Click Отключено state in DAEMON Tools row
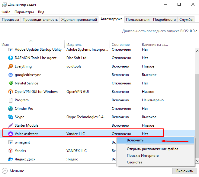Image resolution: width=199 pixels, height=177 pixels. [x=121, y=58]
